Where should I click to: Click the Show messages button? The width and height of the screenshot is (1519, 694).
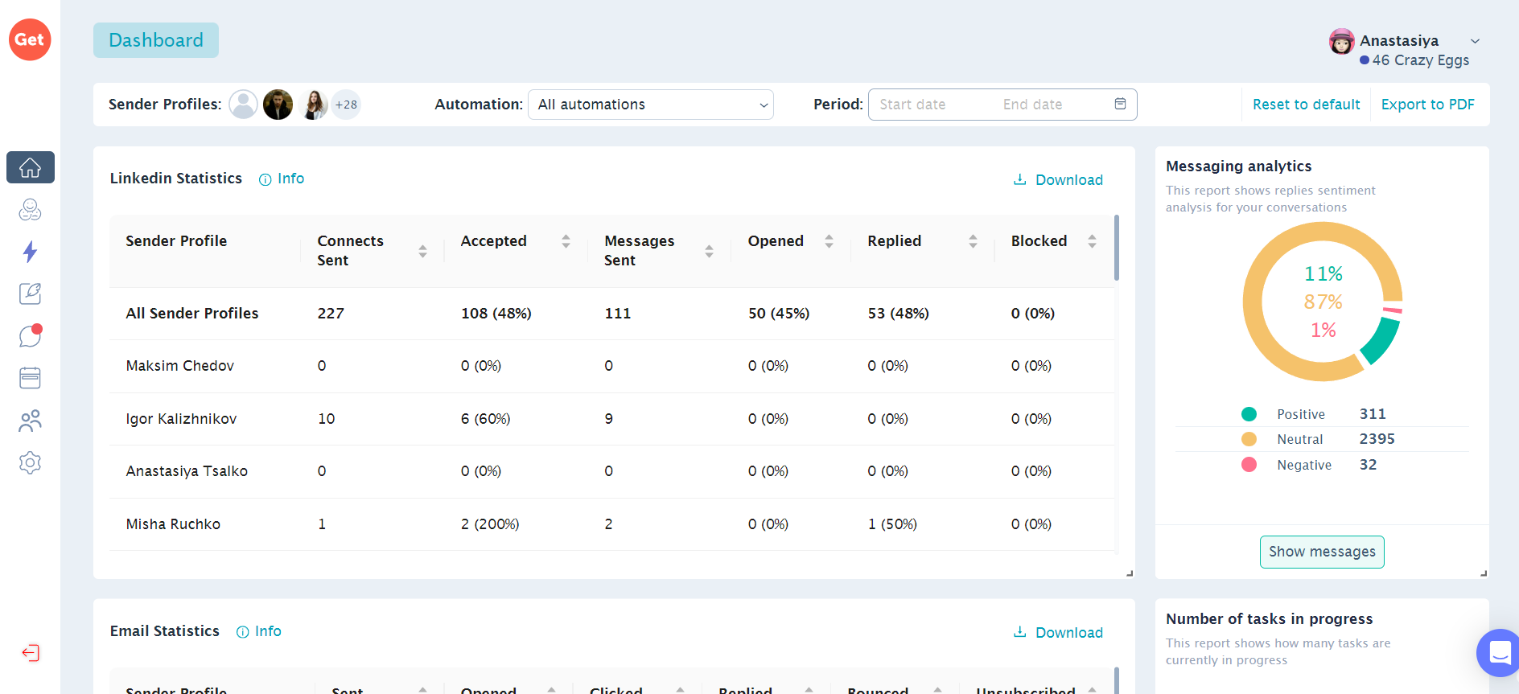point(1322,552)
